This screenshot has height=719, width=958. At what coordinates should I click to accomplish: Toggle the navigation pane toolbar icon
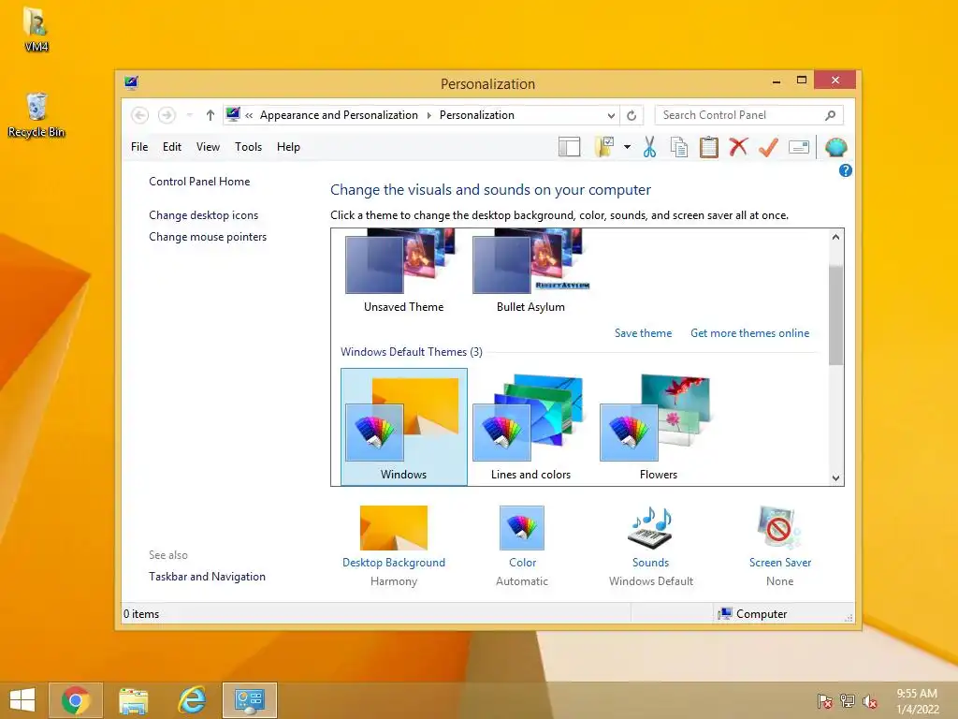pos(569,147)
